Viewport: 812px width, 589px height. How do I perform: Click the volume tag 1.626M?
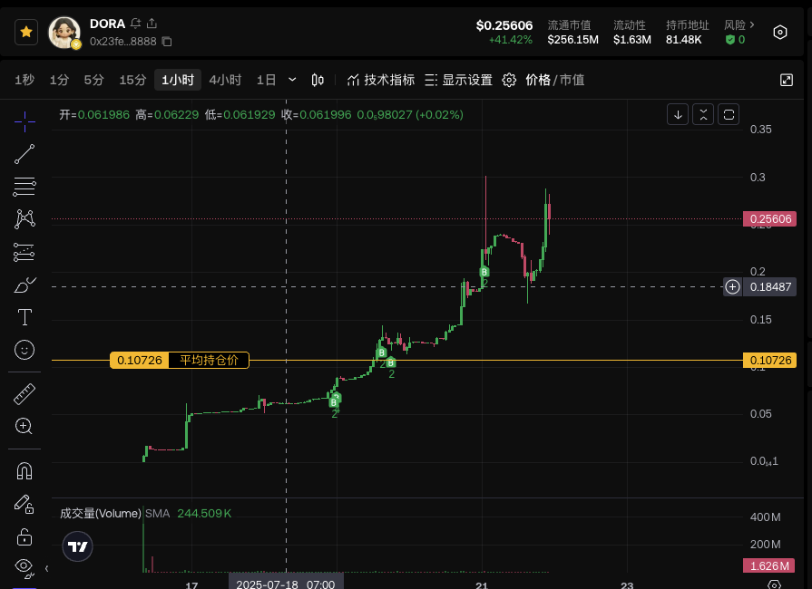pos(769,565)
